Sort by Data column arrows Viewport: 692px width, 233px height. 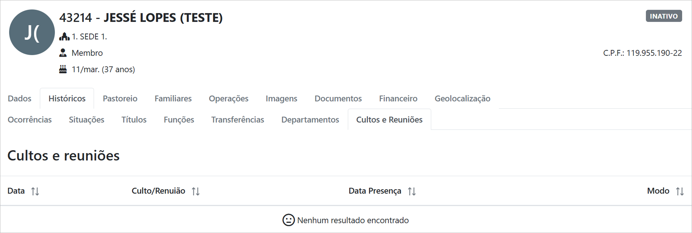(35, 191)
